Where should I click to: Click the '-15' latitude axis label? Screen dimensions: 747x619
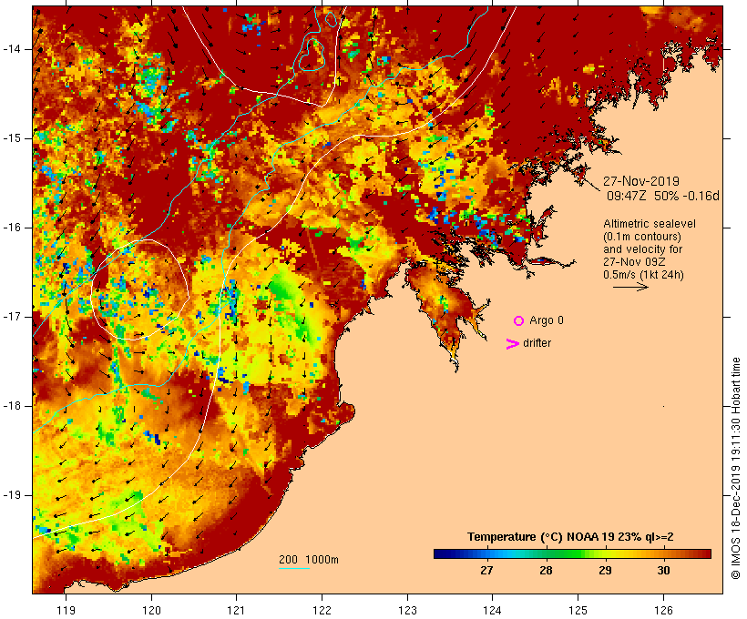(x=11, y=138)
